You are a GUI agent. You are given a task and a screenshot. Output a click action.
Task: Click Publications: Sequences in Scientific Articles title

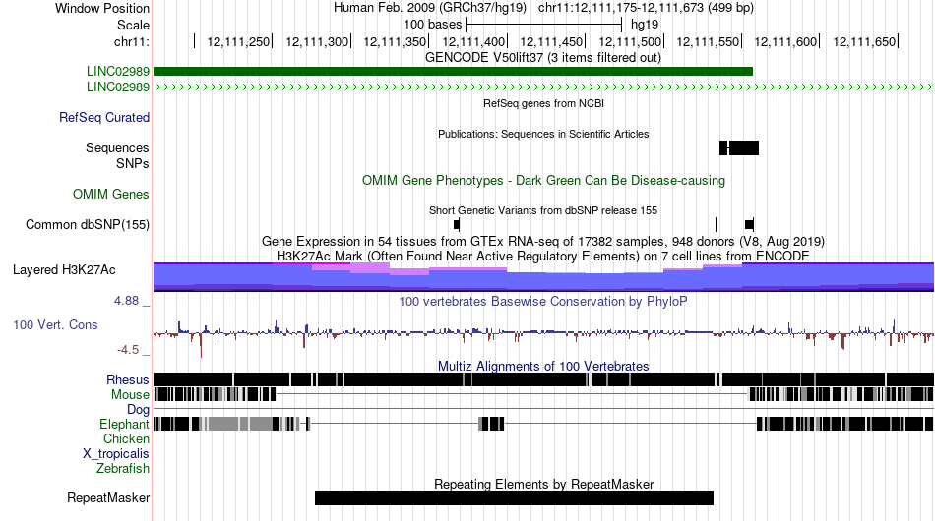tap(543, 134)
